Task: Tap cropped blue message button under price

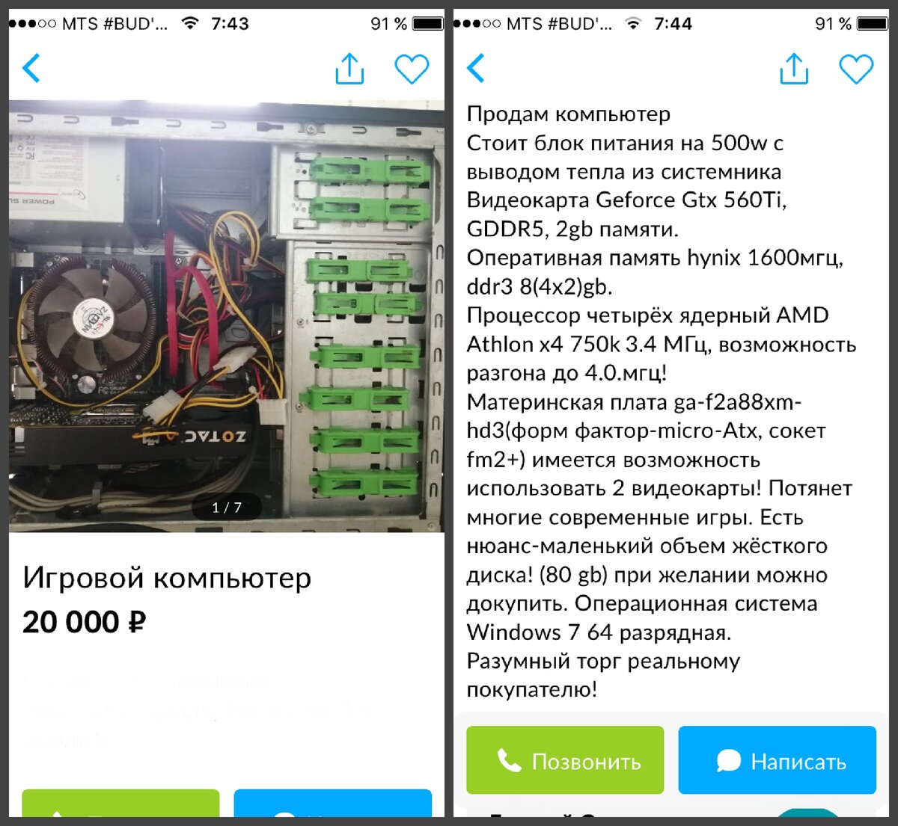Action: pyautogui.click(x=332, y=803)
